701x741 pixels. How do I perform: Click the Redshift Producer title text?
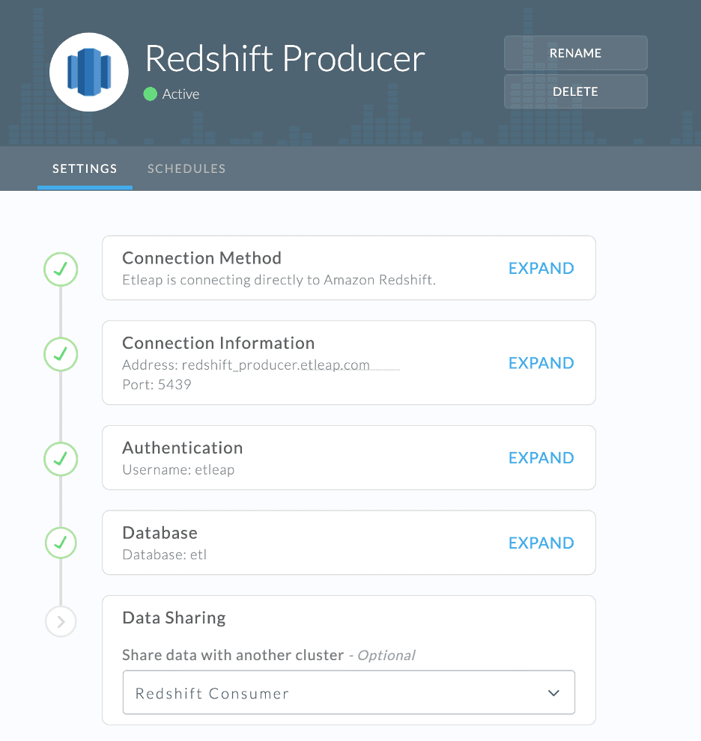[285, 58]
